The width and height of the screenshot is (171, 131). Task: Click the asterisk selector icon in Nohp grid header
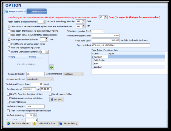click(x=9, y=57)
